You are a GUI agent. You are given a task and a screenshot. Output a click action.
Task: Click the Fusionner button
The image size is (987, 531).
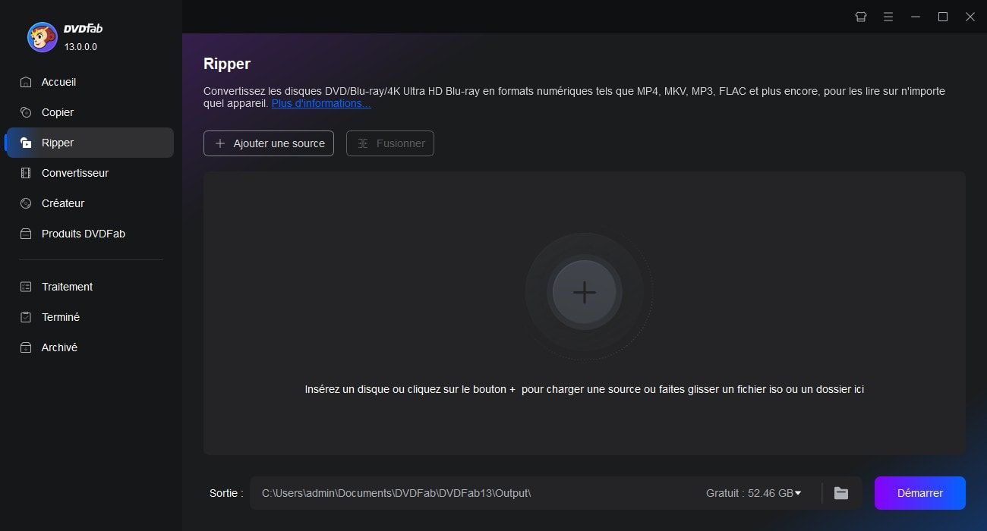[x=390, y=143]
